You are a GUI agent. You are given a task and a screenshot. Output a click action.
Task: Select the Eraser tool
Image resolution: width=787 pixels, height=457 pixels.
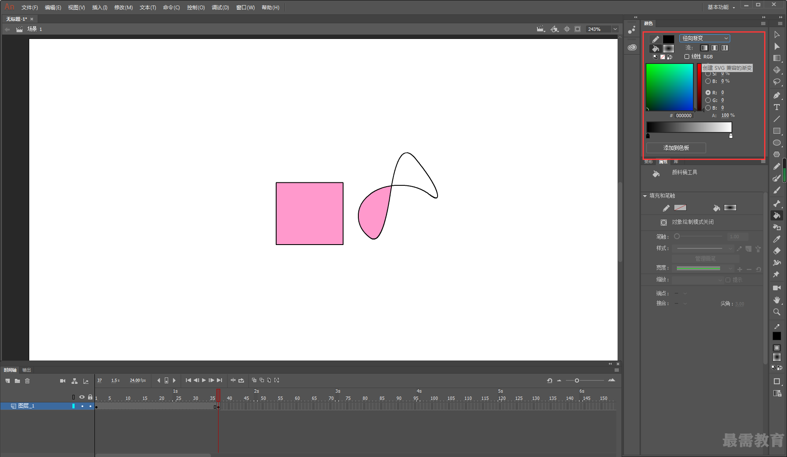(777, 251)
